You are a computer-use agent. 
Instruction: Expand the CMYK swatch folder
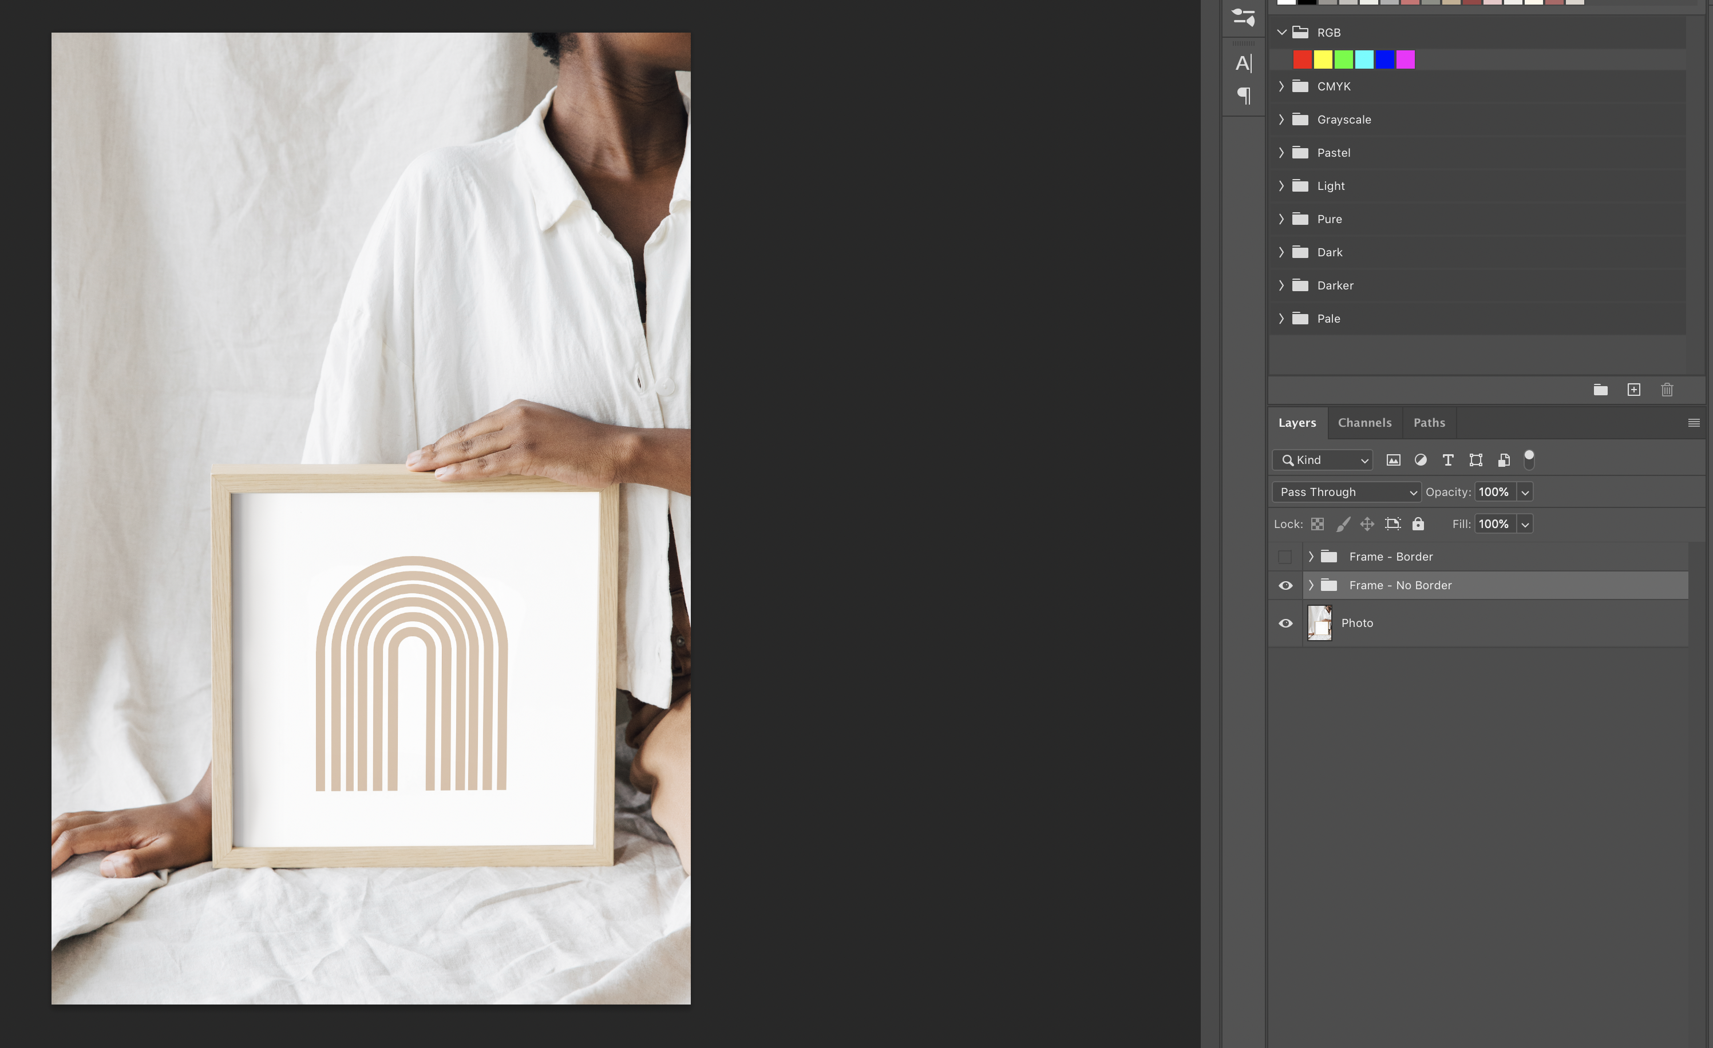pos(1281,86)
